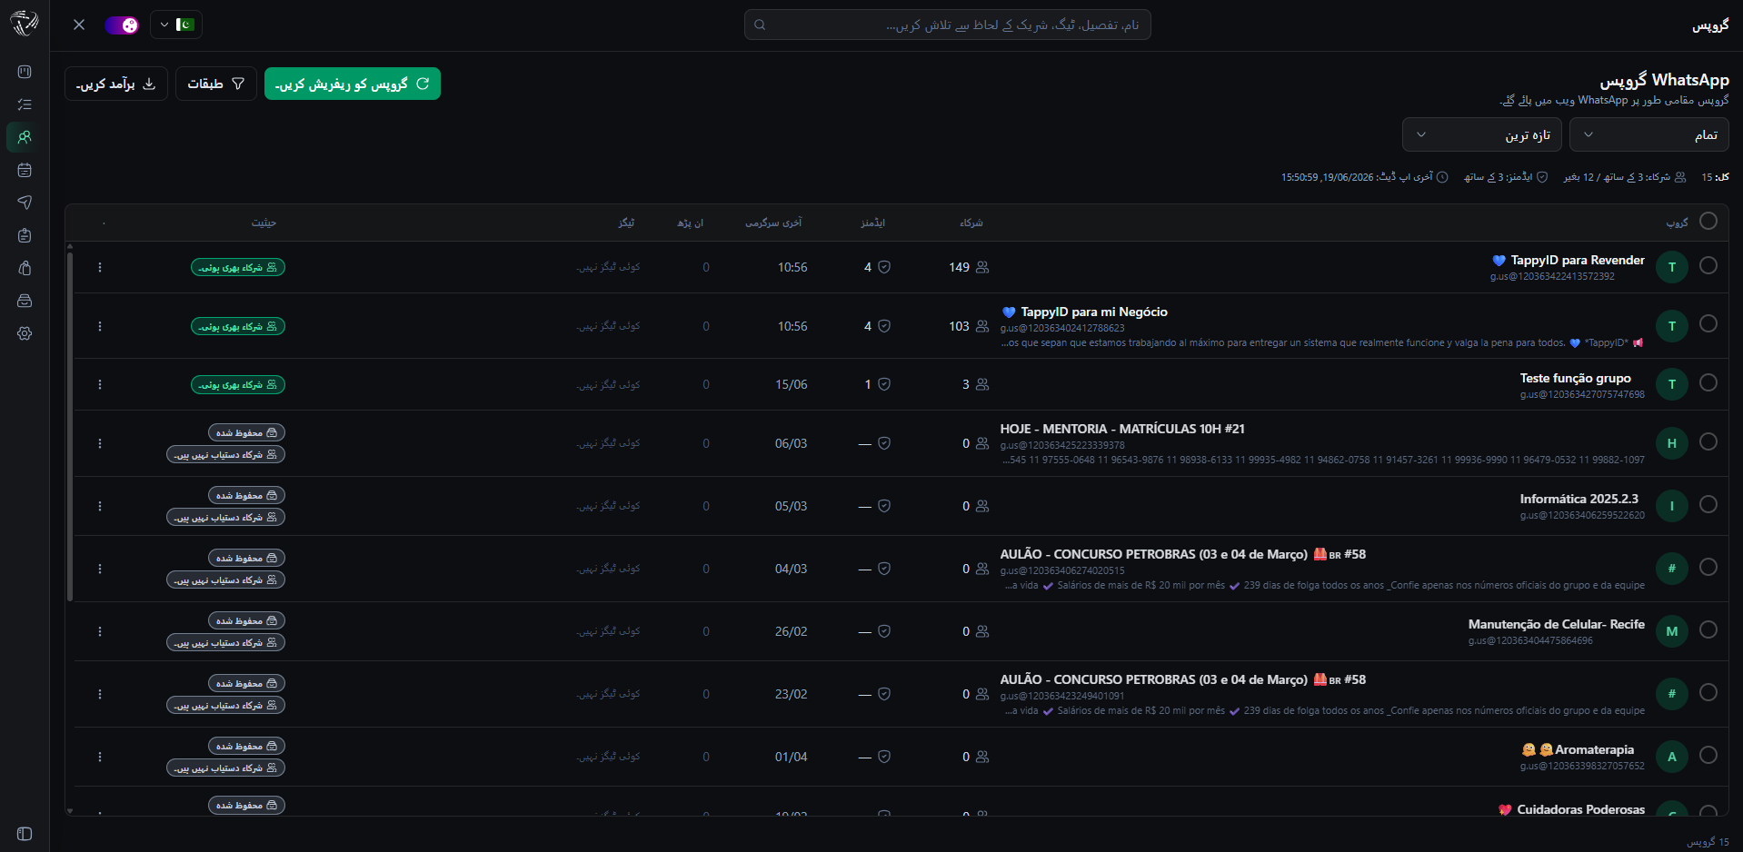The width and height of the screenshot is (1743, 852).
Task: Click the sidebar collapse panel icon
Action: coord(25,834)
